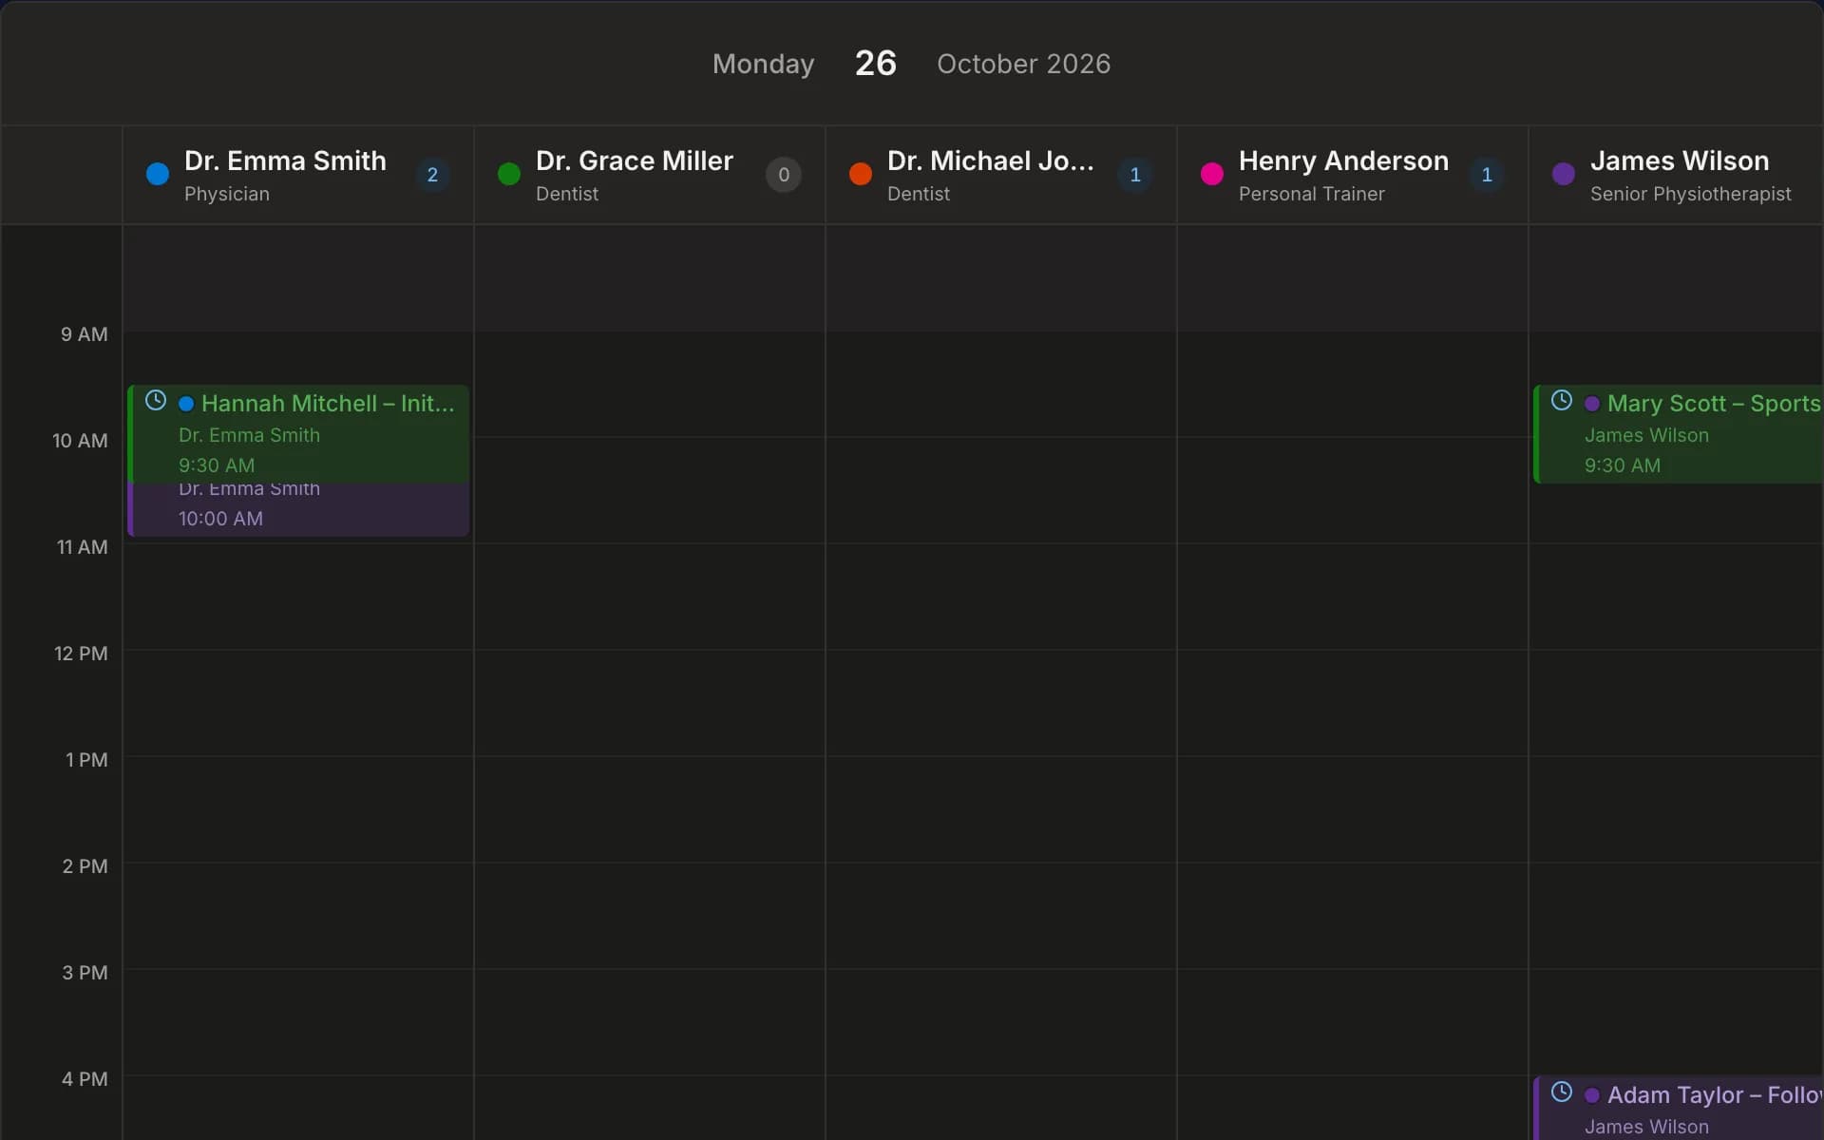Open the Adam Taylor – Follow appointment

click(1679, 1108)
